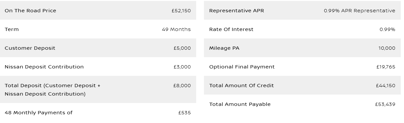The width and height of the screenshot is (404, 123).
Task: Select the £3,000 Nissan contribution amount
Action: tap(182, 67)
